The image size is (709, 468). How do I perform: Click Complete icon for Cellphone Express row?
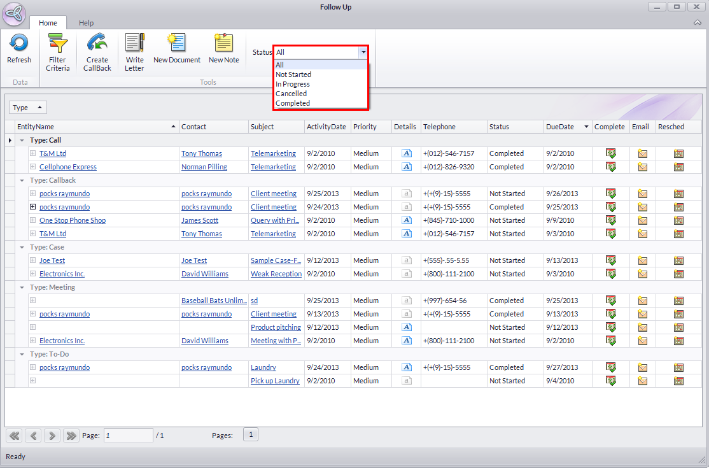point(611,167)
